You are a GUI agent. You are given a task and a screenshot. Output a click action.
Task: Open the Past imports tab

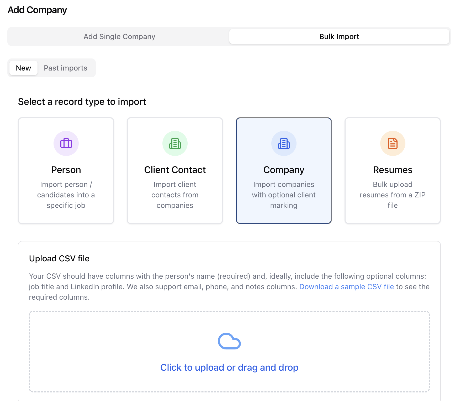[x=66, y=68]
